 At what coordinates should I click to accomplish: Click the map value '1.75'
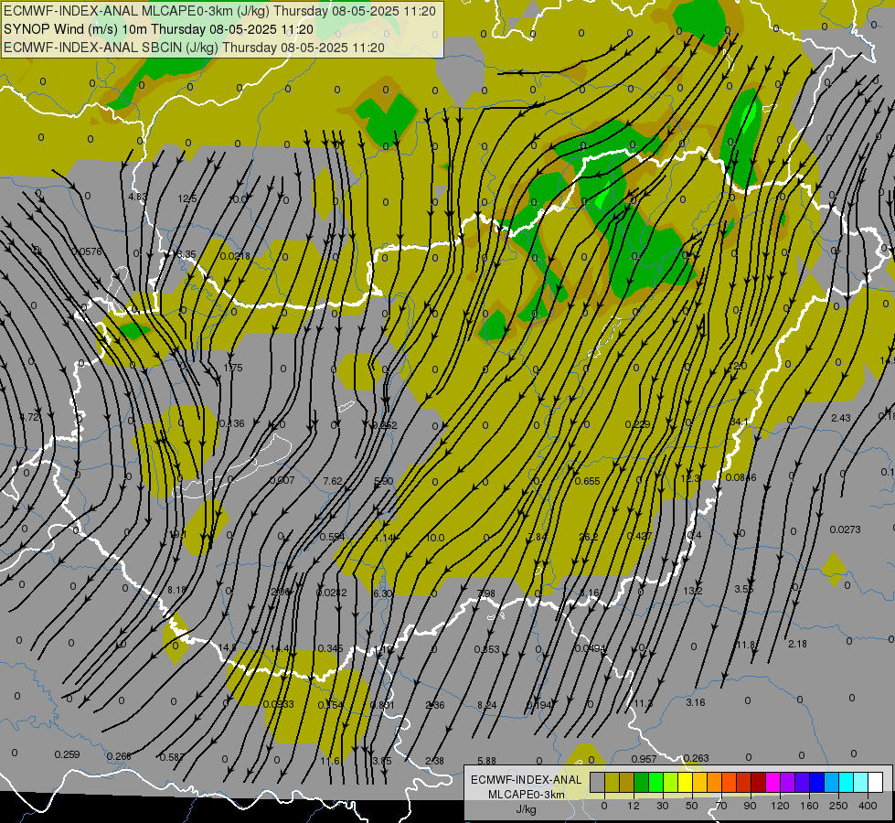233,368
